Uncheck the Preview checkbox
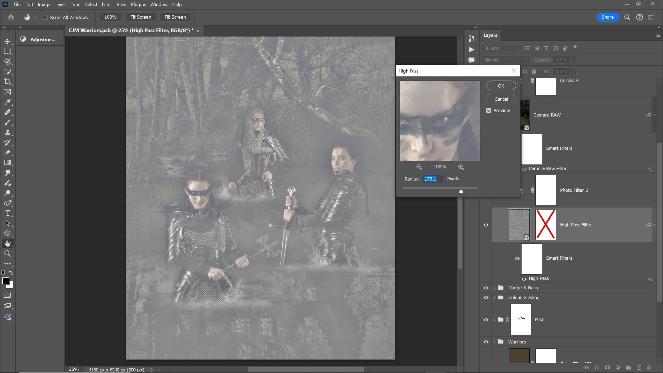 488,111
